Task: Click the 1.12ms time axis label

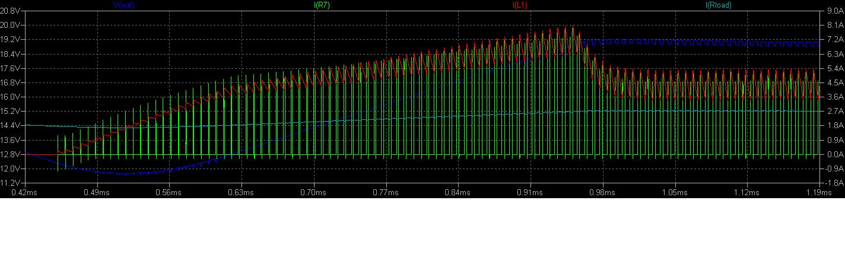Action: [746, 193]
